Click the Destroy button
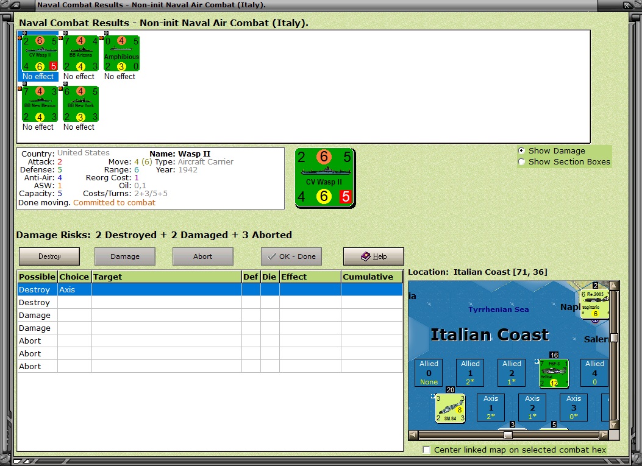The width and height of the screenshot is (642, 466). [x=49, y=256]
